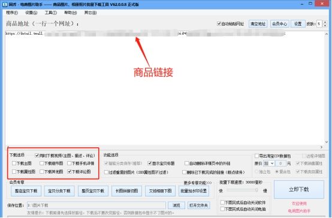Click the 打开文件夹 button
Viewport: 332px width, 218px height.
[x=198, y=205]
